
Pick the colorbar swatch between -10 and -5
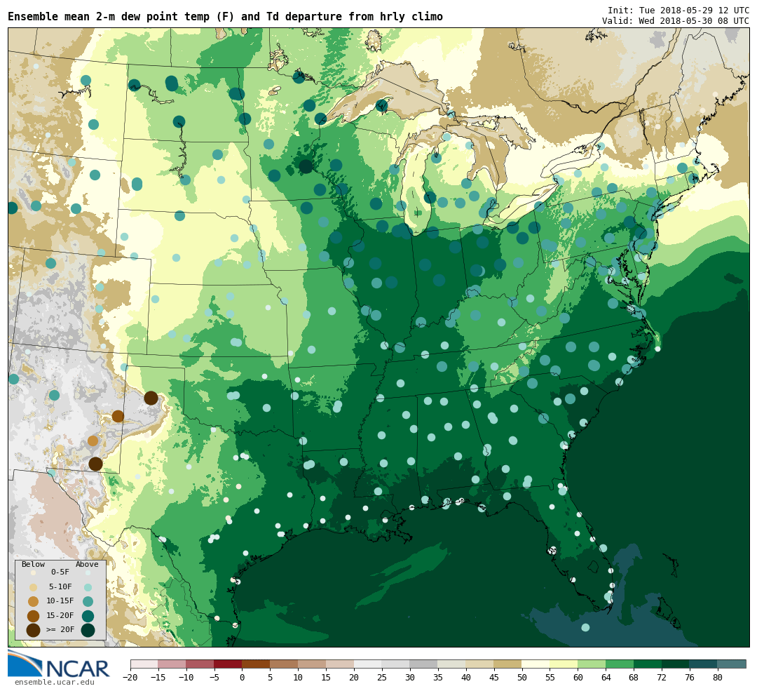coord(200,664)
